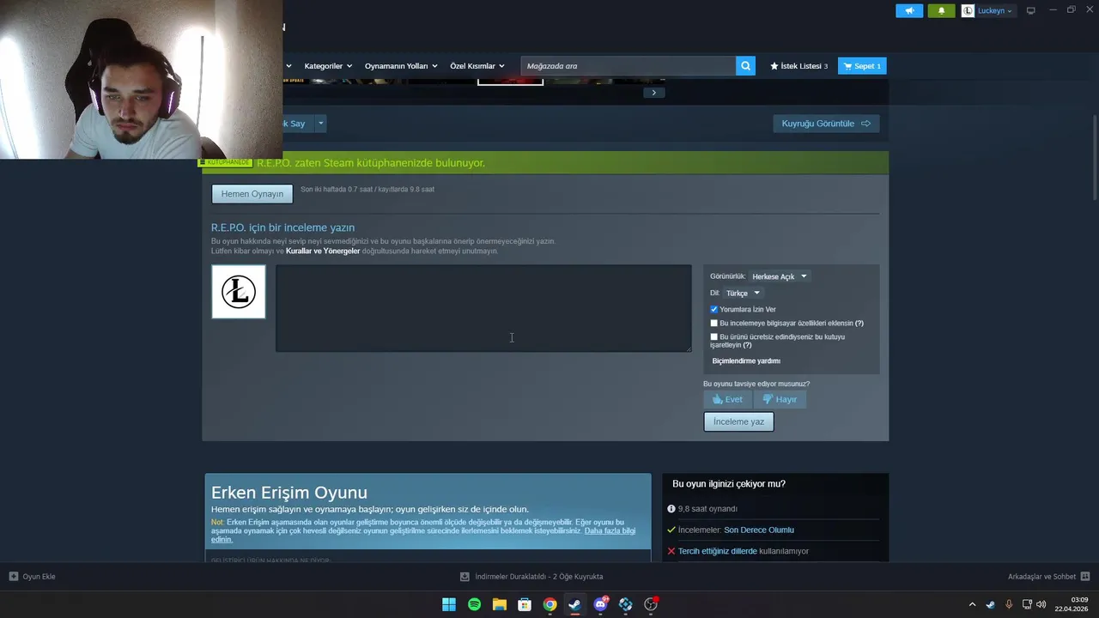
Task: Switch to Big Picture mode monitor icon
Action: [x=1031, y=10]
